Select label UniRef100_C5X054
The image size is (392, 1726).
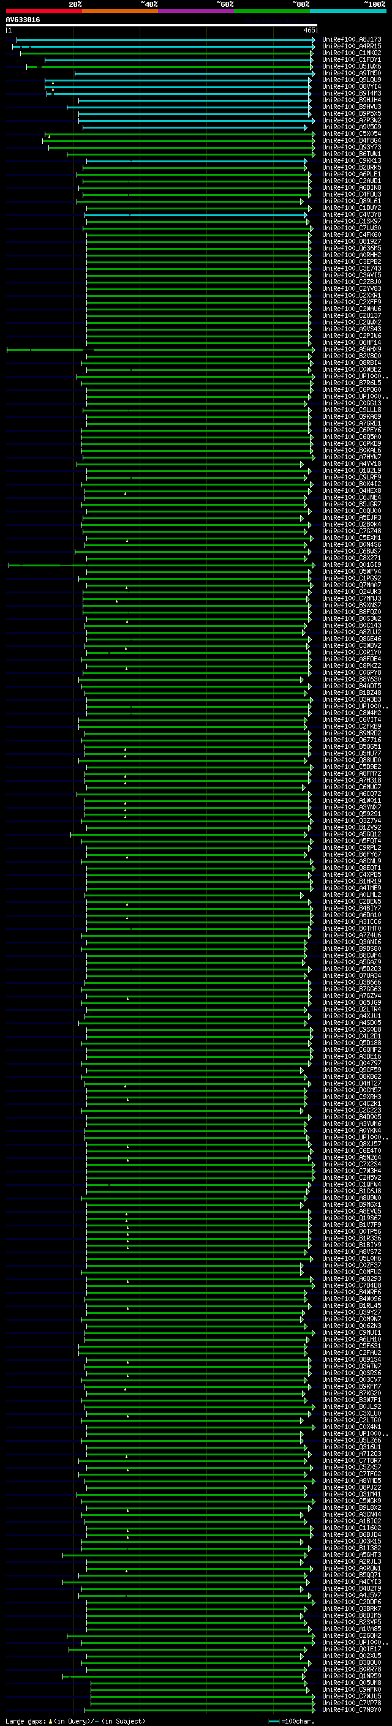(x=352, y=133)
